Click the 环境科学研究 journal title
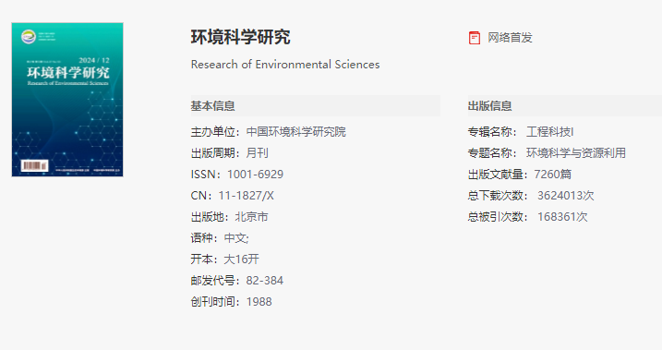Viewport: 662px width, 350px height. (241, 37)
